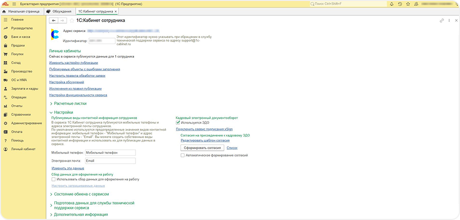Open the Список link

coord(232,148)
